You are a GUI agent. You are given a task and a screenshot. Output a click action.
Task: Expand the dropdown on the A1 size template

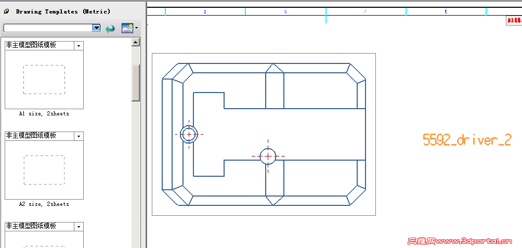(x=79, y=46)
